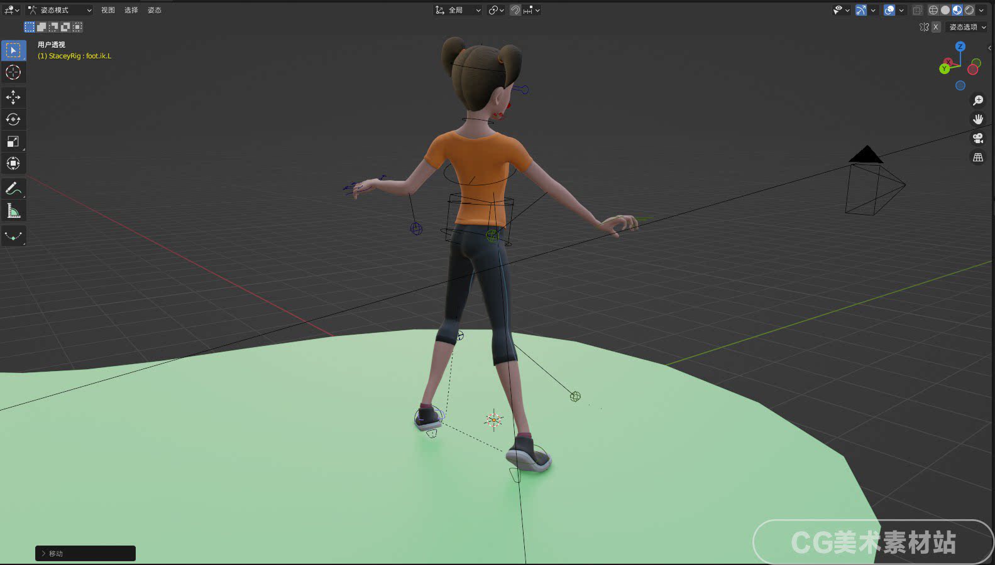
Task: Toggle gizmo display button
Action: click(861, 10)
